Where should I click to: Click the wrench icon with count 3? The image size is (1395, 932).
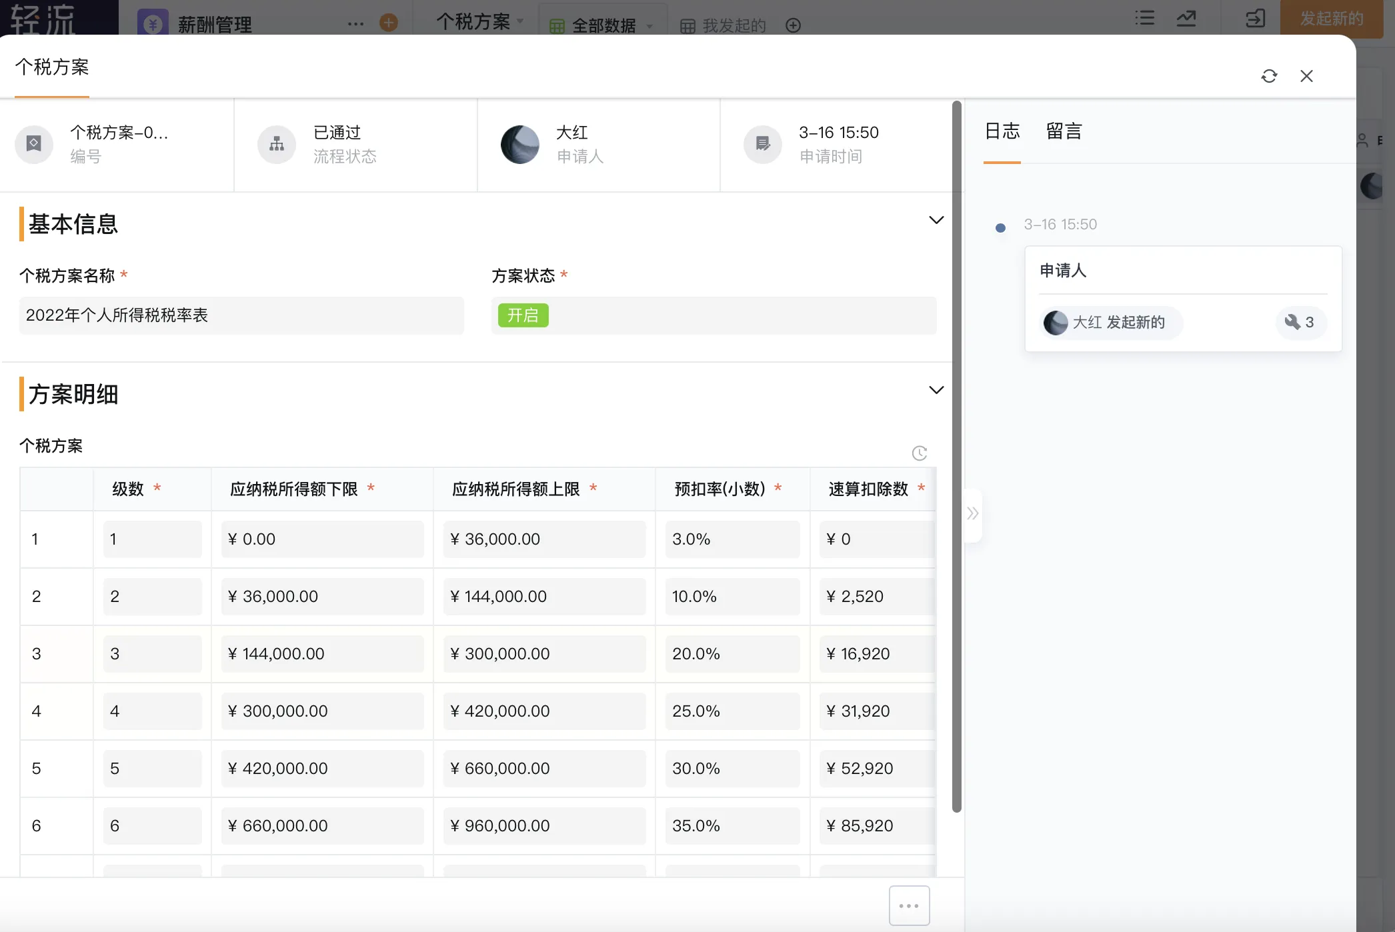click(x=1300, y=323)
